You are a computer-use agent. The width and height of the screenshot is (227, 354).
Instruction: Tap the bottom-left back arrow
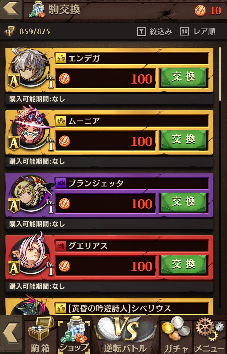[11, 335]
